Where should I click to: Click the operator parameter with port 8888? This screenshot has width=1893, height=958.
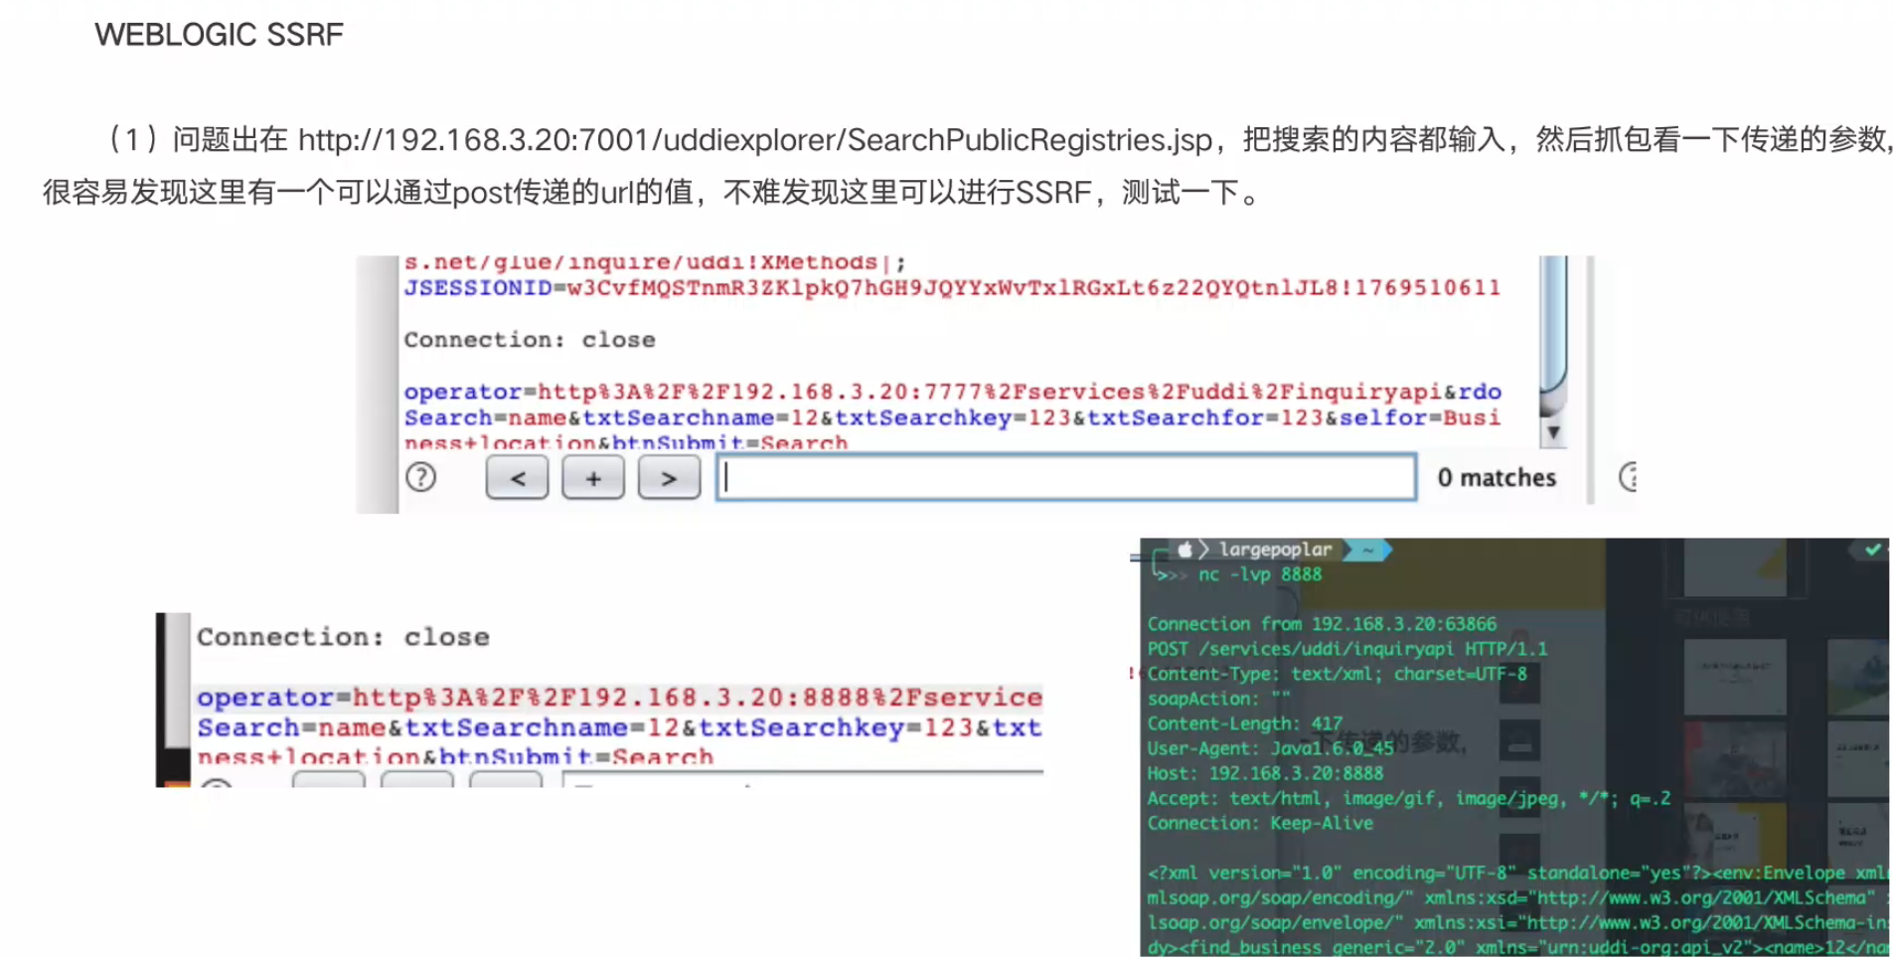click(620, 698)
